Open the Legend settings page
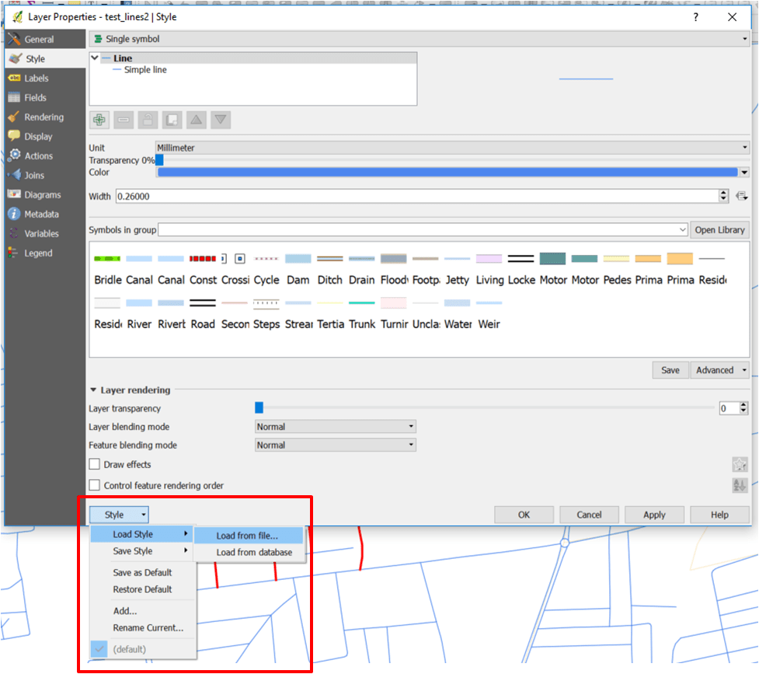759x674 pixels. click(x=44, y=253)
